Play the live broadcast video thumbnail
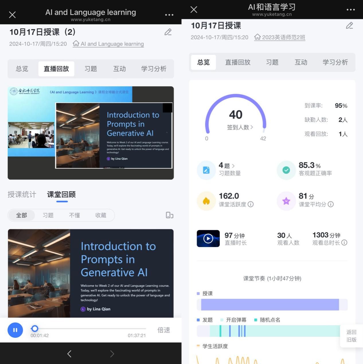Image resolution: width=363 pixels, height=364 pixels. [208, 238]
